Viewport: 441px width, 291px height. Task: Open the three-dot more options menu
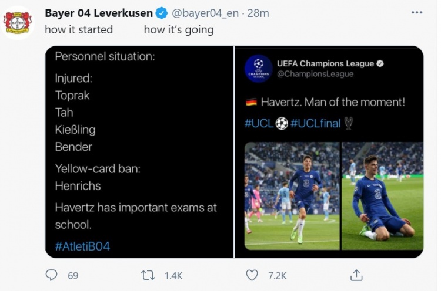[416, 13]
